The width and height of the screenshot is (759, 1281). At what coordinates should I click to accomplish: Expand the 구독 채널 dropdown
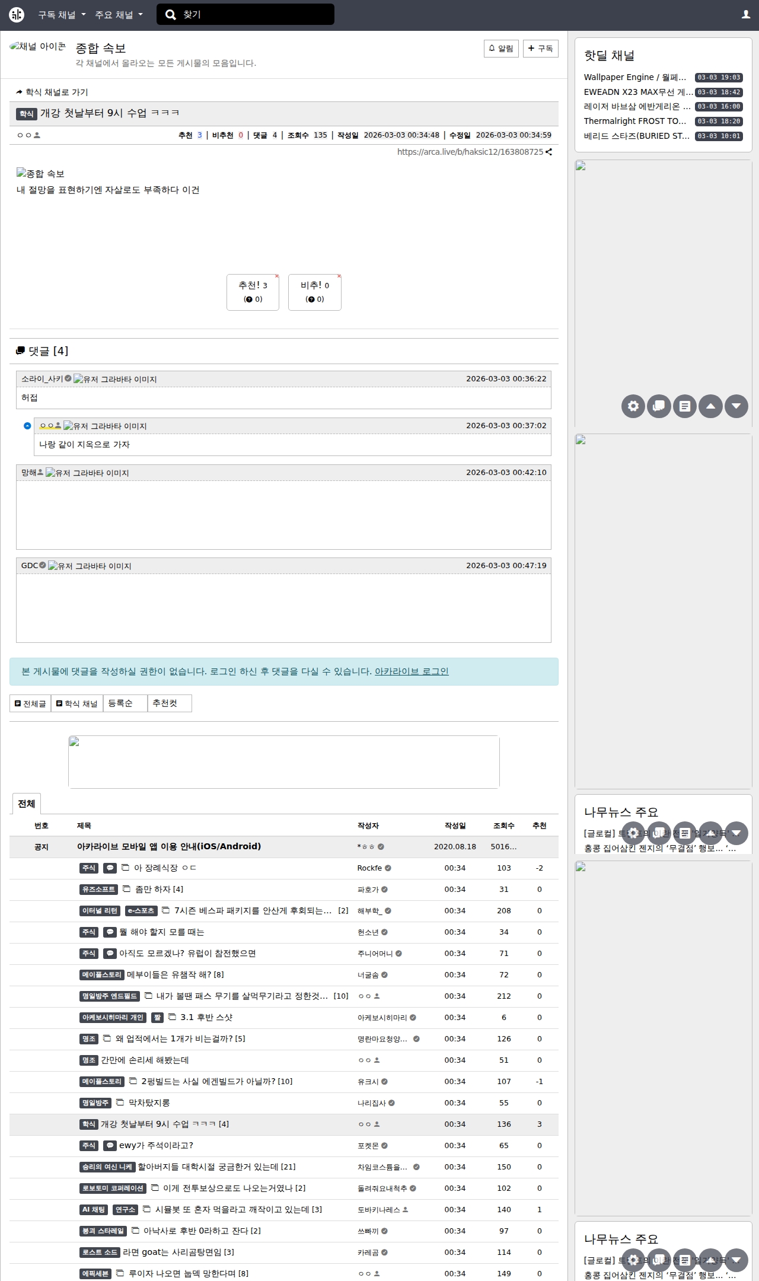coord(62,15)
